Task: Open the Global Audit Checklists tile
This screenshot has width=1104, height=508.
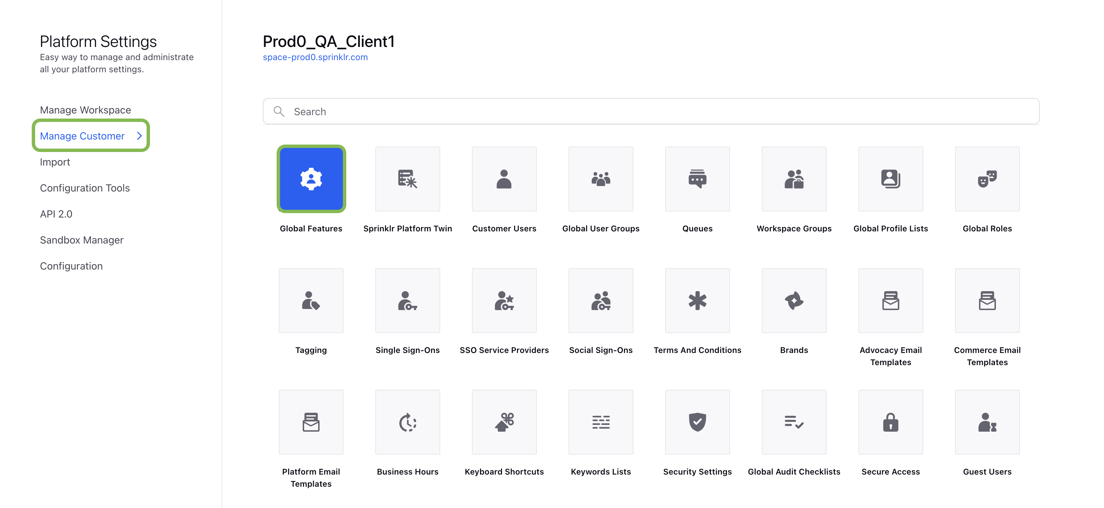Action: pos(794,422)
